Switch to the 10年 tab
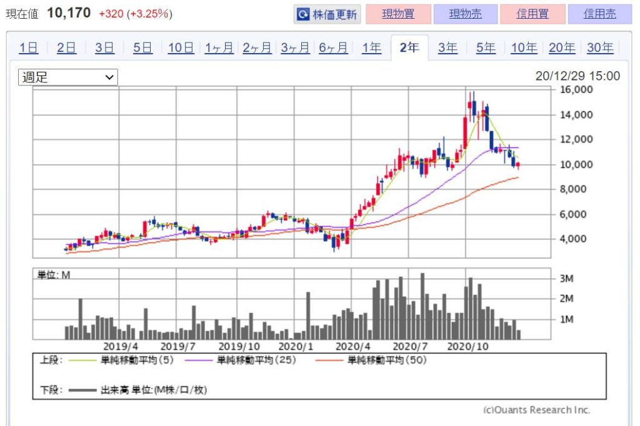640x426 pixels. point(524,48)
